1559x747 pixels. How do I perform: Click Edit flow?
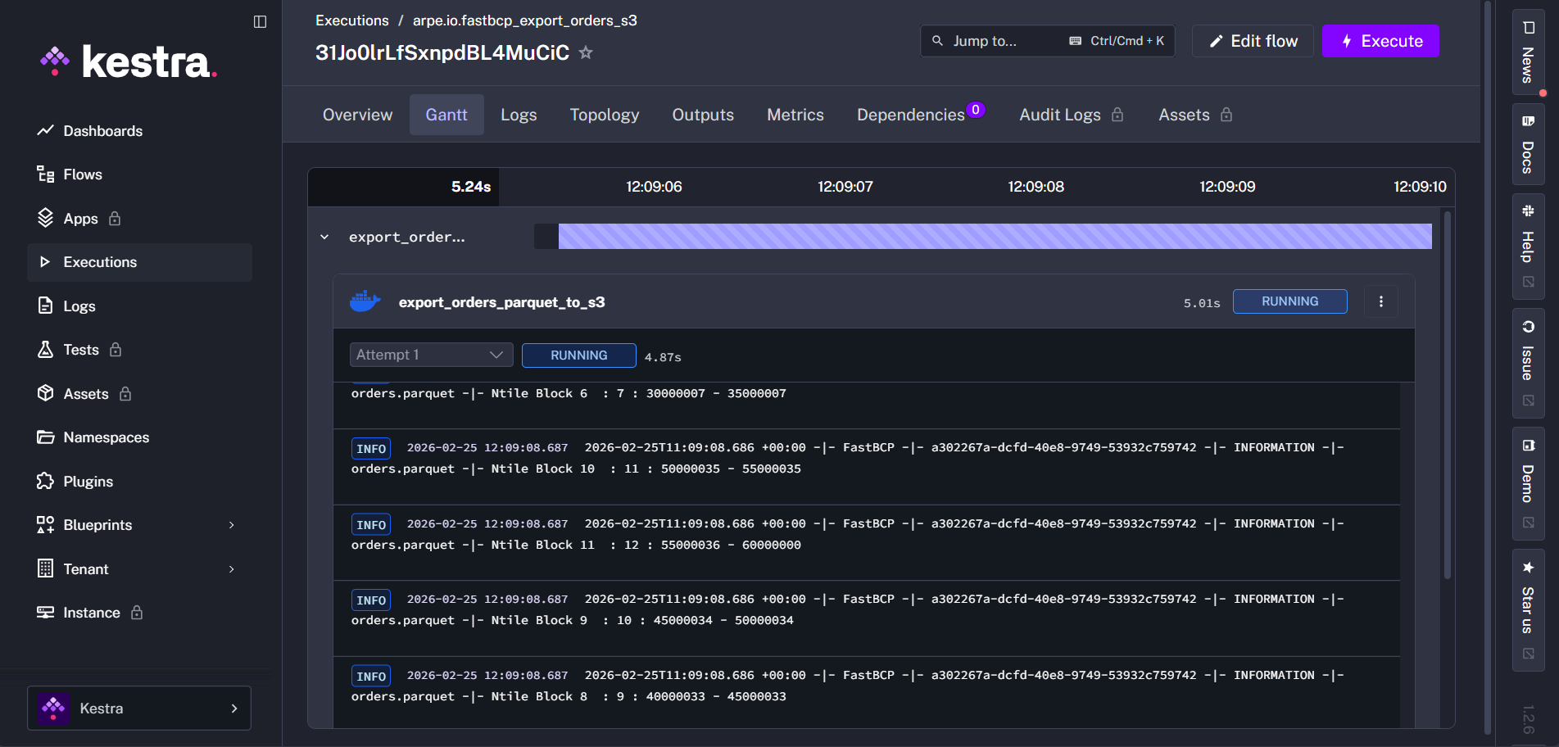point(1252,40)
